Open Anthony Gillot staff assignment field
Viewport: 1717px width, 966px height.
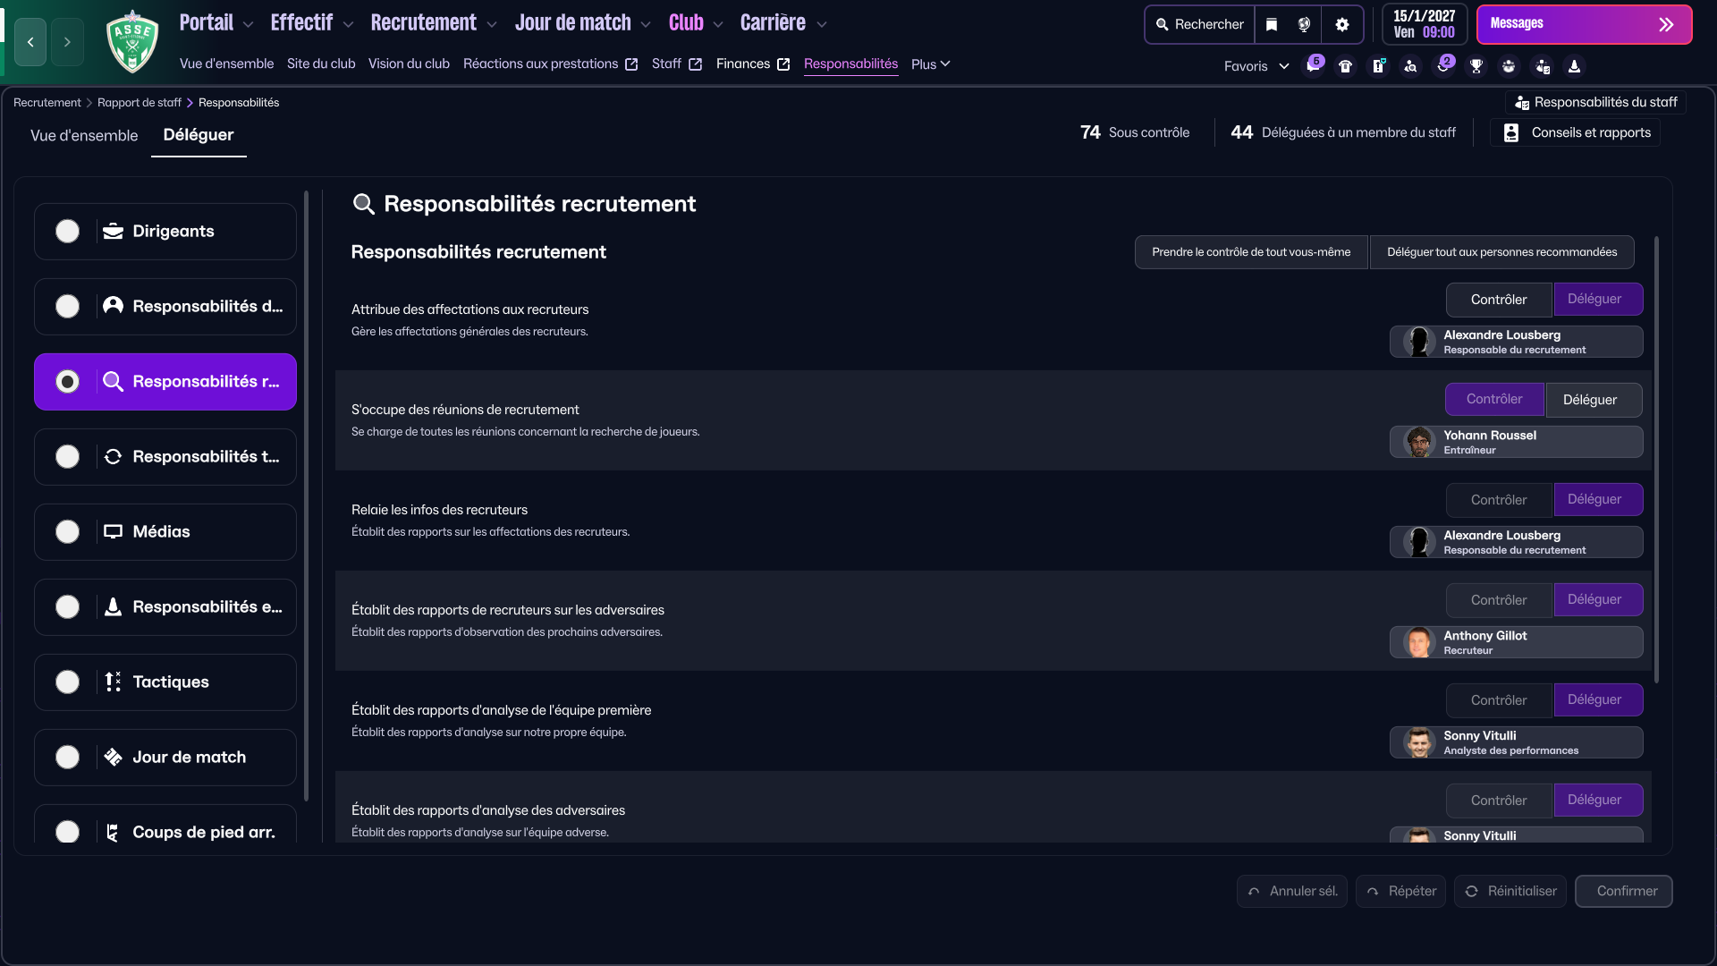tap(1516, 642)
